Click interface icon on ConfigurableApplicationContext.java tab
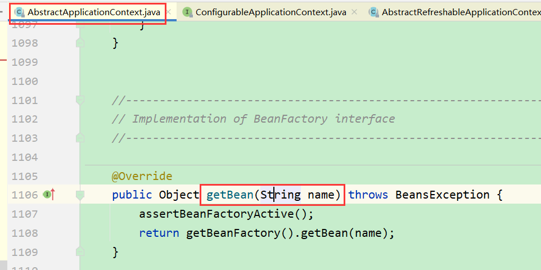The height and width of the screenshot is (270, 541). (187, 12)
